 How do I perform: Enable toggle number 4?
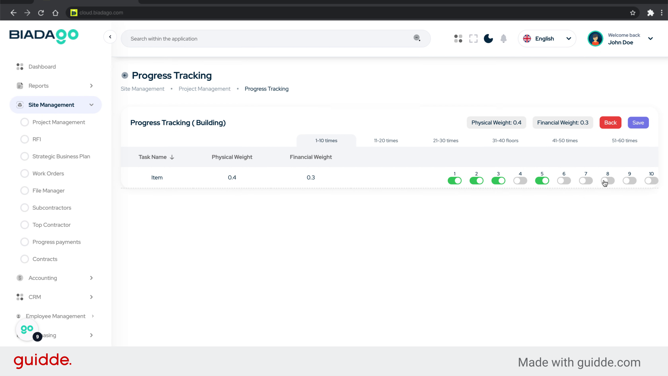click(x=520, y=181)
